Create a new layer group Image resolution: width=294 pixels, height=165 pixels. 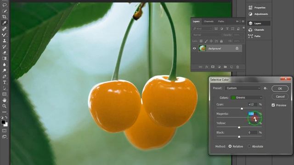coord(225,67)
